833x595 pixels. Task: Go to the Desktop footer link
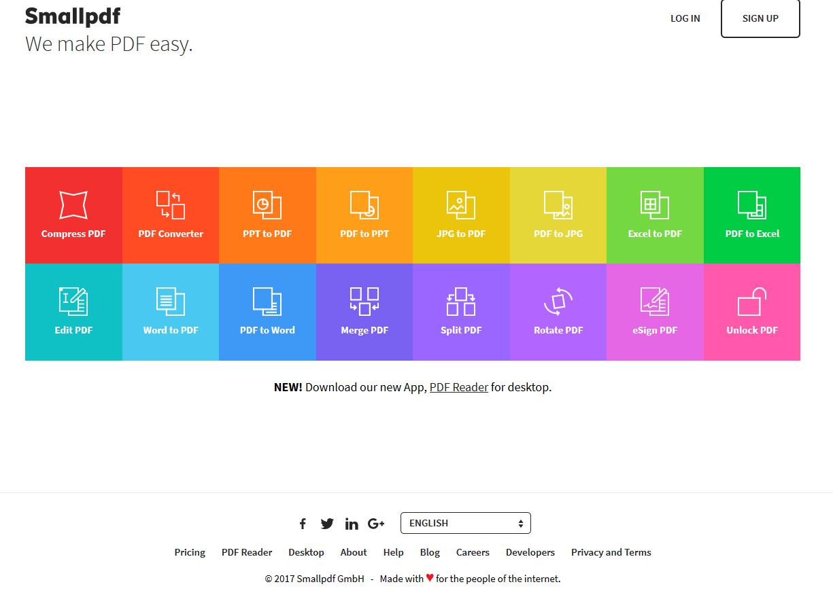pyautogui.click(x=306, y=552)
